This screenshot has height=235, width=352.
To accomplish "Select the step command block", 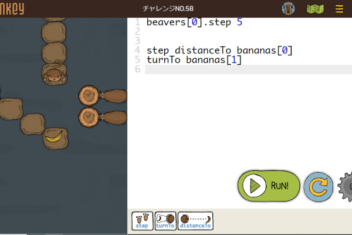I will point(142,220).
